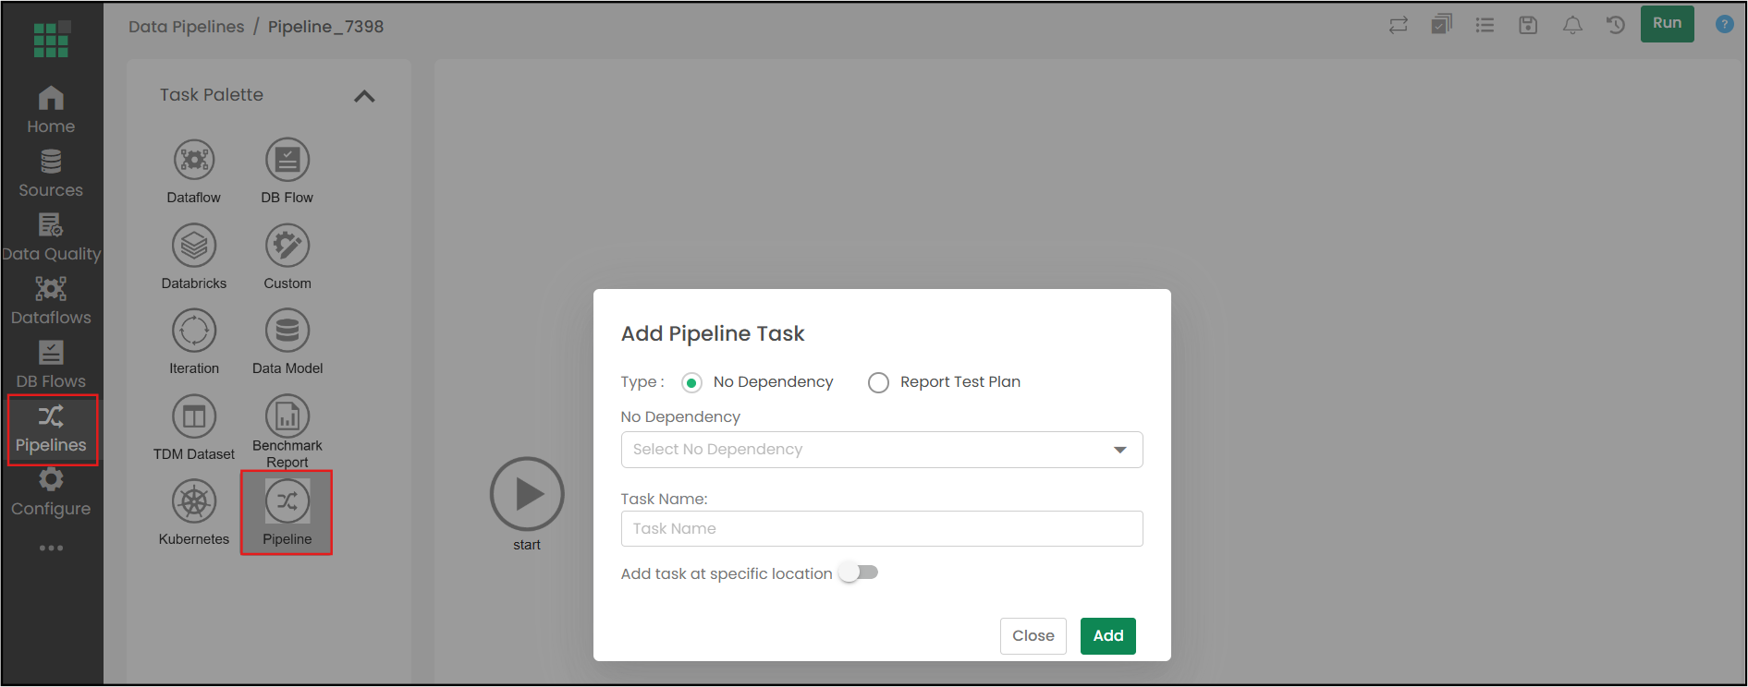Click the Task Name input field
This screenshot has height=687, width=1748.
coord(882,529)
